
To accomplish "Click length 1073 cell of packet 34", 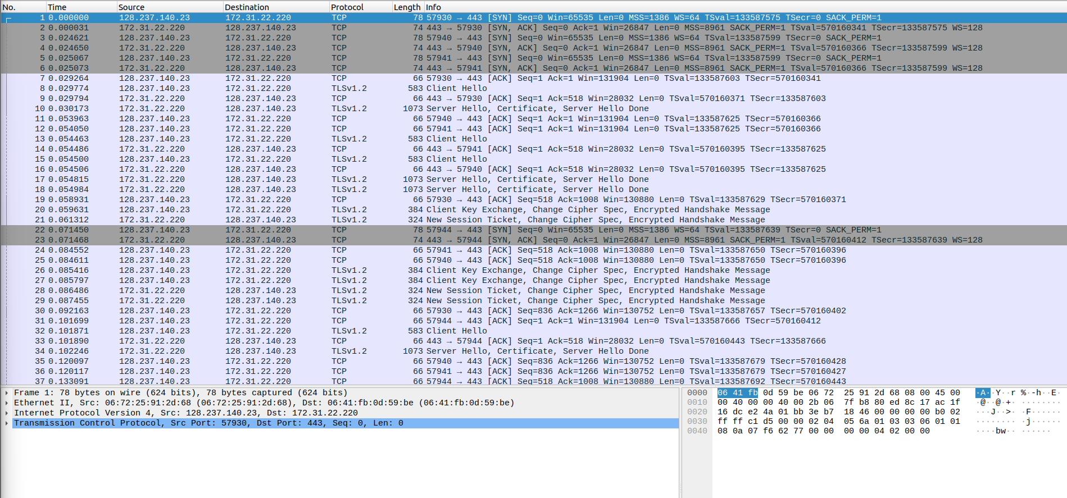I will pos(413,351).
